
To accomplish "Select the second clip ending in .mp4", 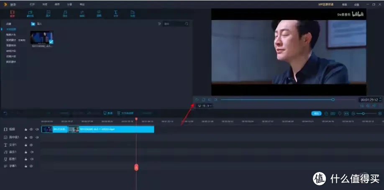I will pos(111,129).
